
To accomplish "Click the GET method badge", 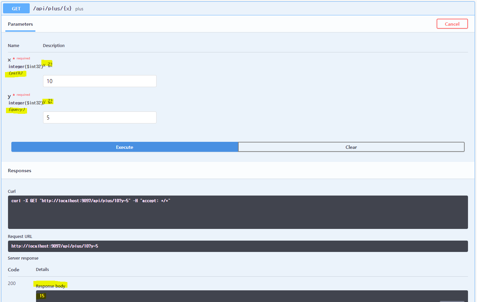I will click(x=16, y=8).
